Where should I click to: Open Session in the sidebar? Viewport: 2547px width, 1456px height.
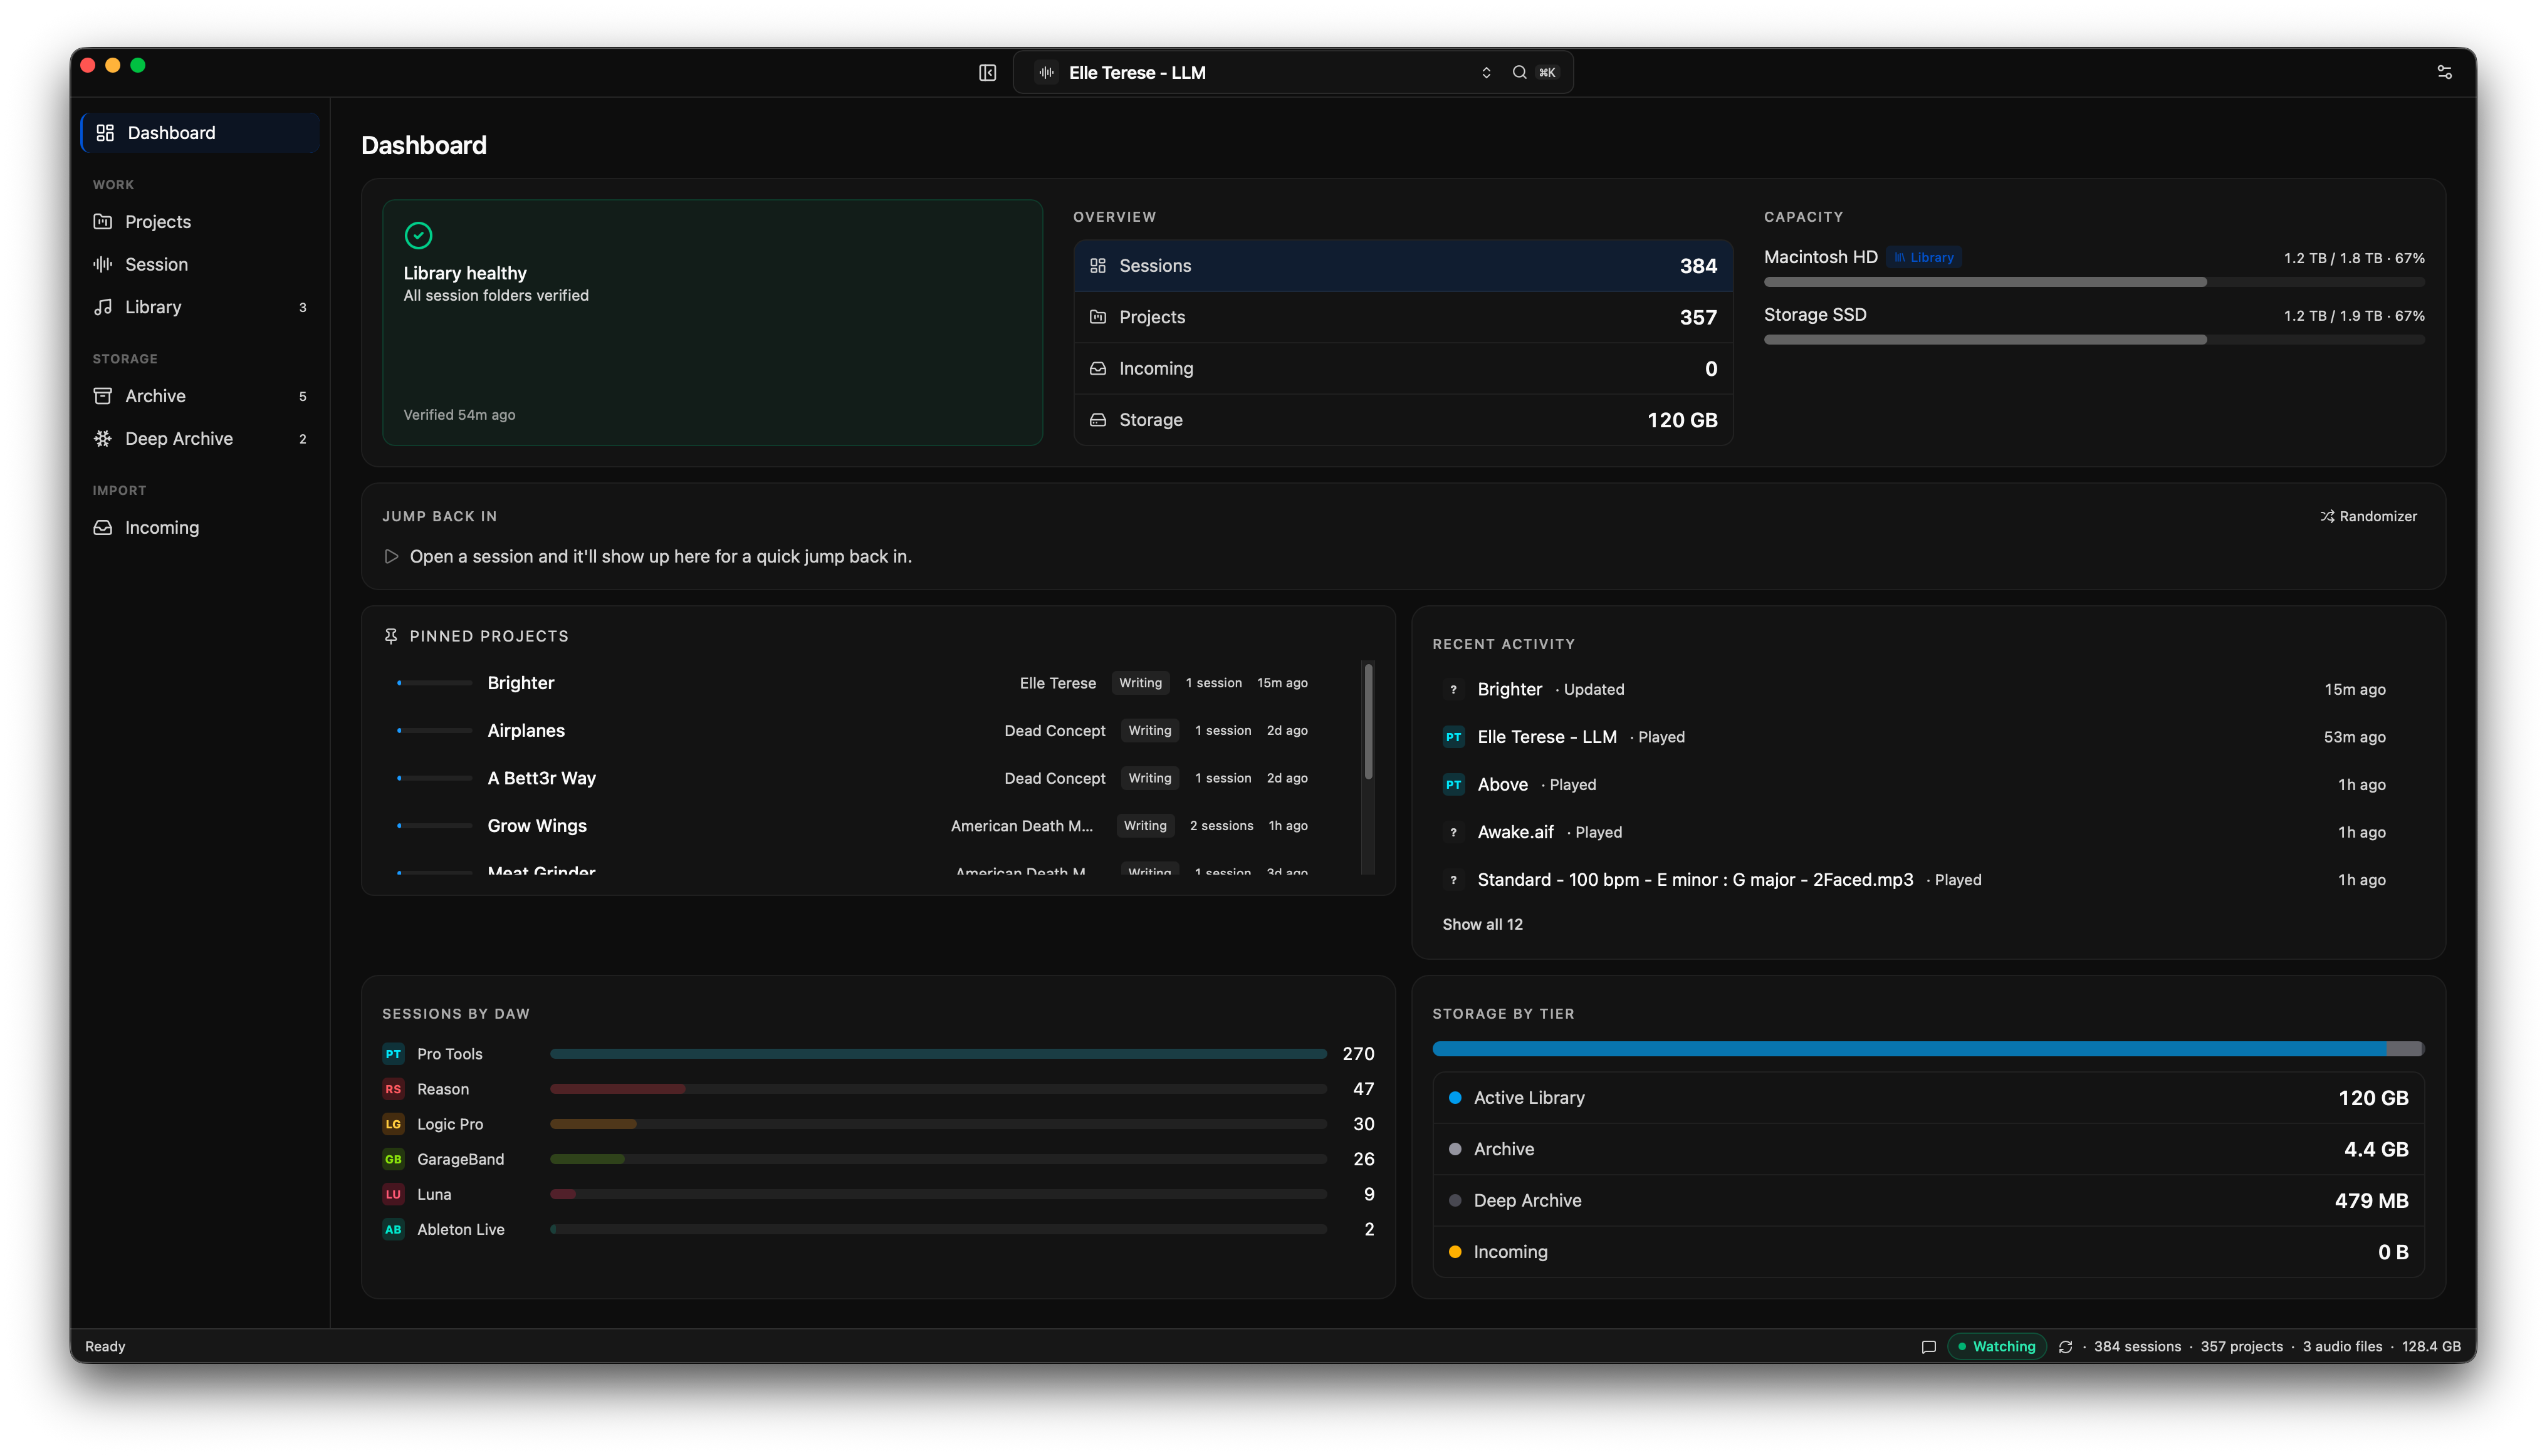(200, 264)
